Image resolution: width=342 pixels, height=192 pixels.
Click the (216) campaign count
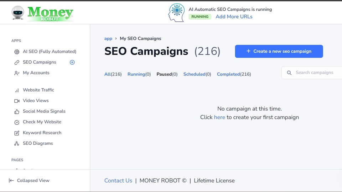click(x=207, y=51)
